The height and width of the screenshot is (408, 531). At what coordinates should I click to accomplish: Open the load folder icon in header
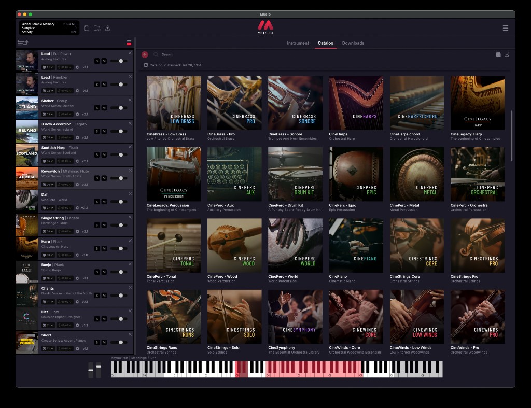click(97, 28)
